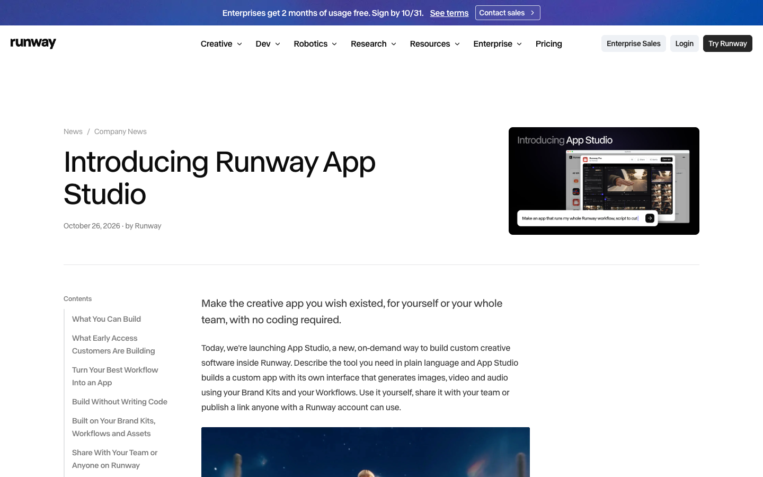
Task: Click the Contents heading
Action: 77,299
